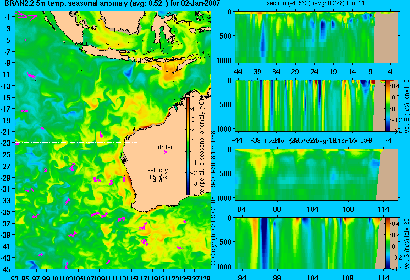Click '114' tick under lat=-23 temperature section
410x280 pixels.
[383, 209]
